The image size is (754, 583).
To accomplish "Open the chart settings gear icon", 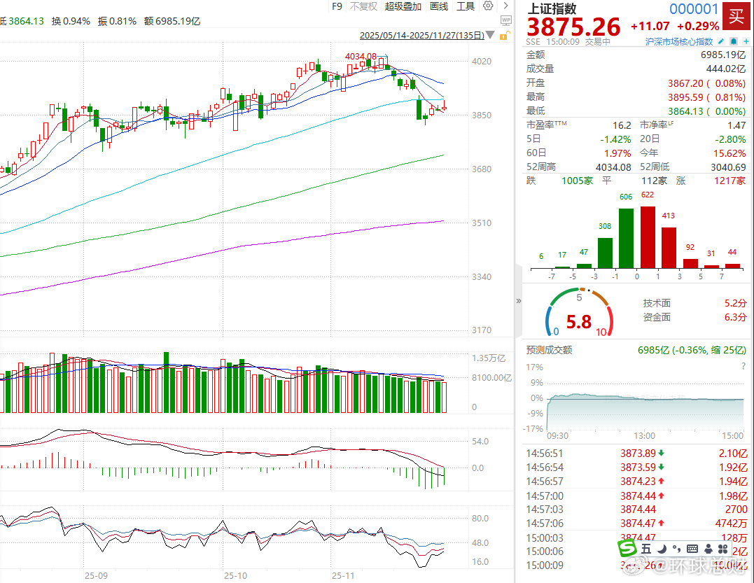I will pos(488,6).
